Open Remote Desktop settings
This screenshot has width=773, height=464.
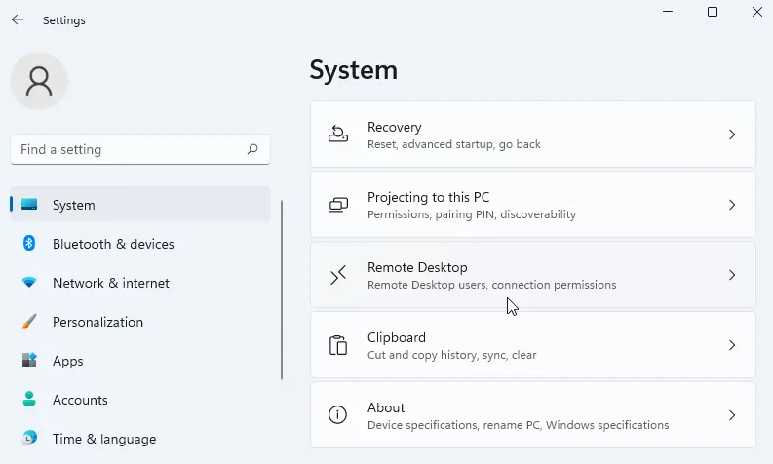click(533, 275)
